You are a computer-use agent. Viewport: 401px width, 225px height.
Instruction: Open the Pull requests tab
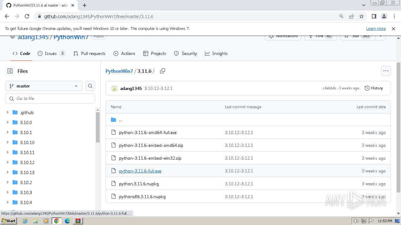tap(89, 53)
